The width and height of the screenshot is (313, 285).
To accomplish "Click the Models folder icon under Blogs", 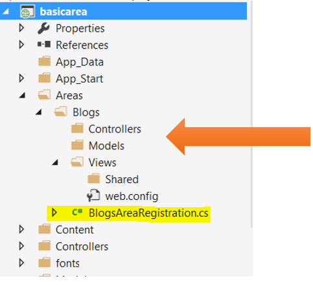I will click(x=77, y=145).
